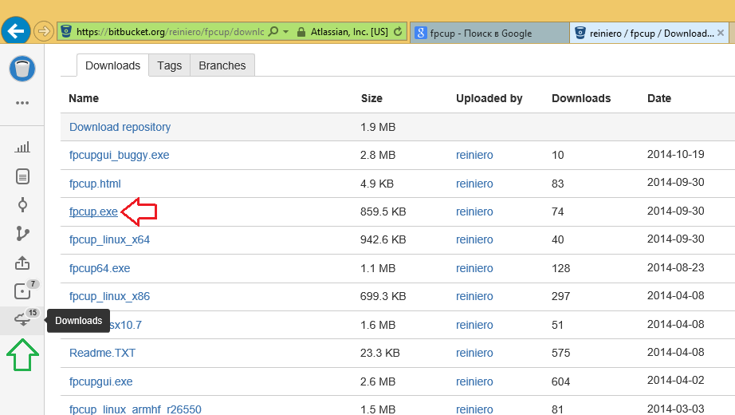The height and width of the screenshot is (415, 735).
Task: Open the Source document icon in sidebar
Action: pyautogui.click(x=22, y=176)
